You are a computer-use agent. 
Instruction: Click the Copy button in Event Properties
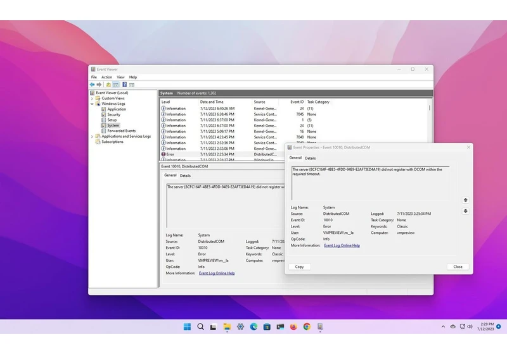pyautogui.click(x=299, y=267)
